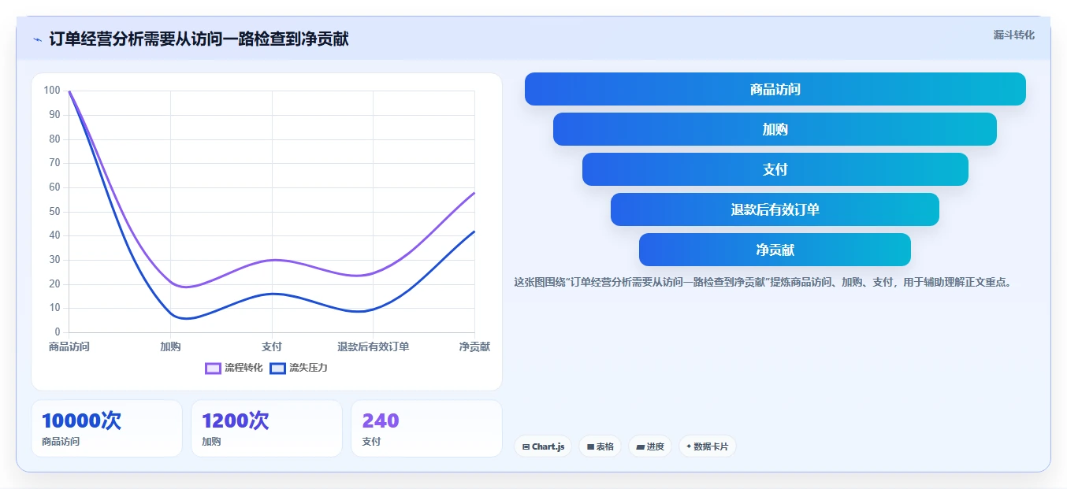Toggle the 流失压力 legend item
The height and width of the screenshot is (489, 1067).
click(298, 368)
